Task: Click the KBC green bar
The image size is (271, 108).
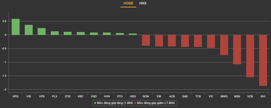Action: click(81, 34)
